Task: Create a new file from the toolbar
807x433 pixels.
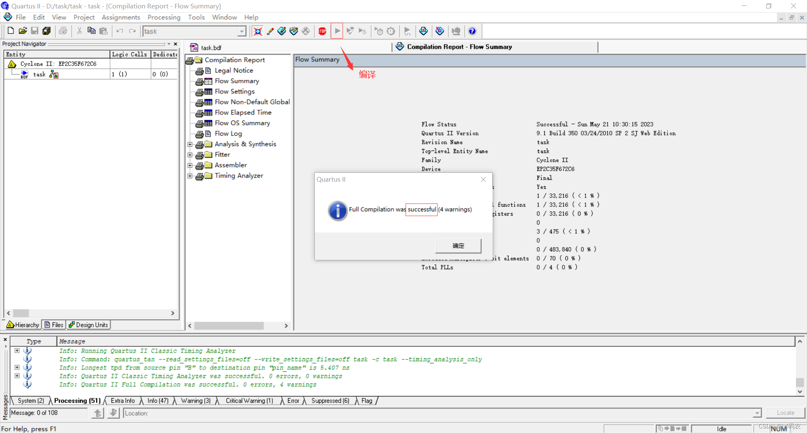Action: [x=11, y=31]
